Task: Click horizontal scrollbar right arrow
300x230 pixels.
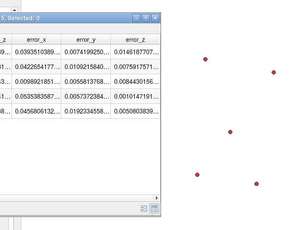Action: 157,198
